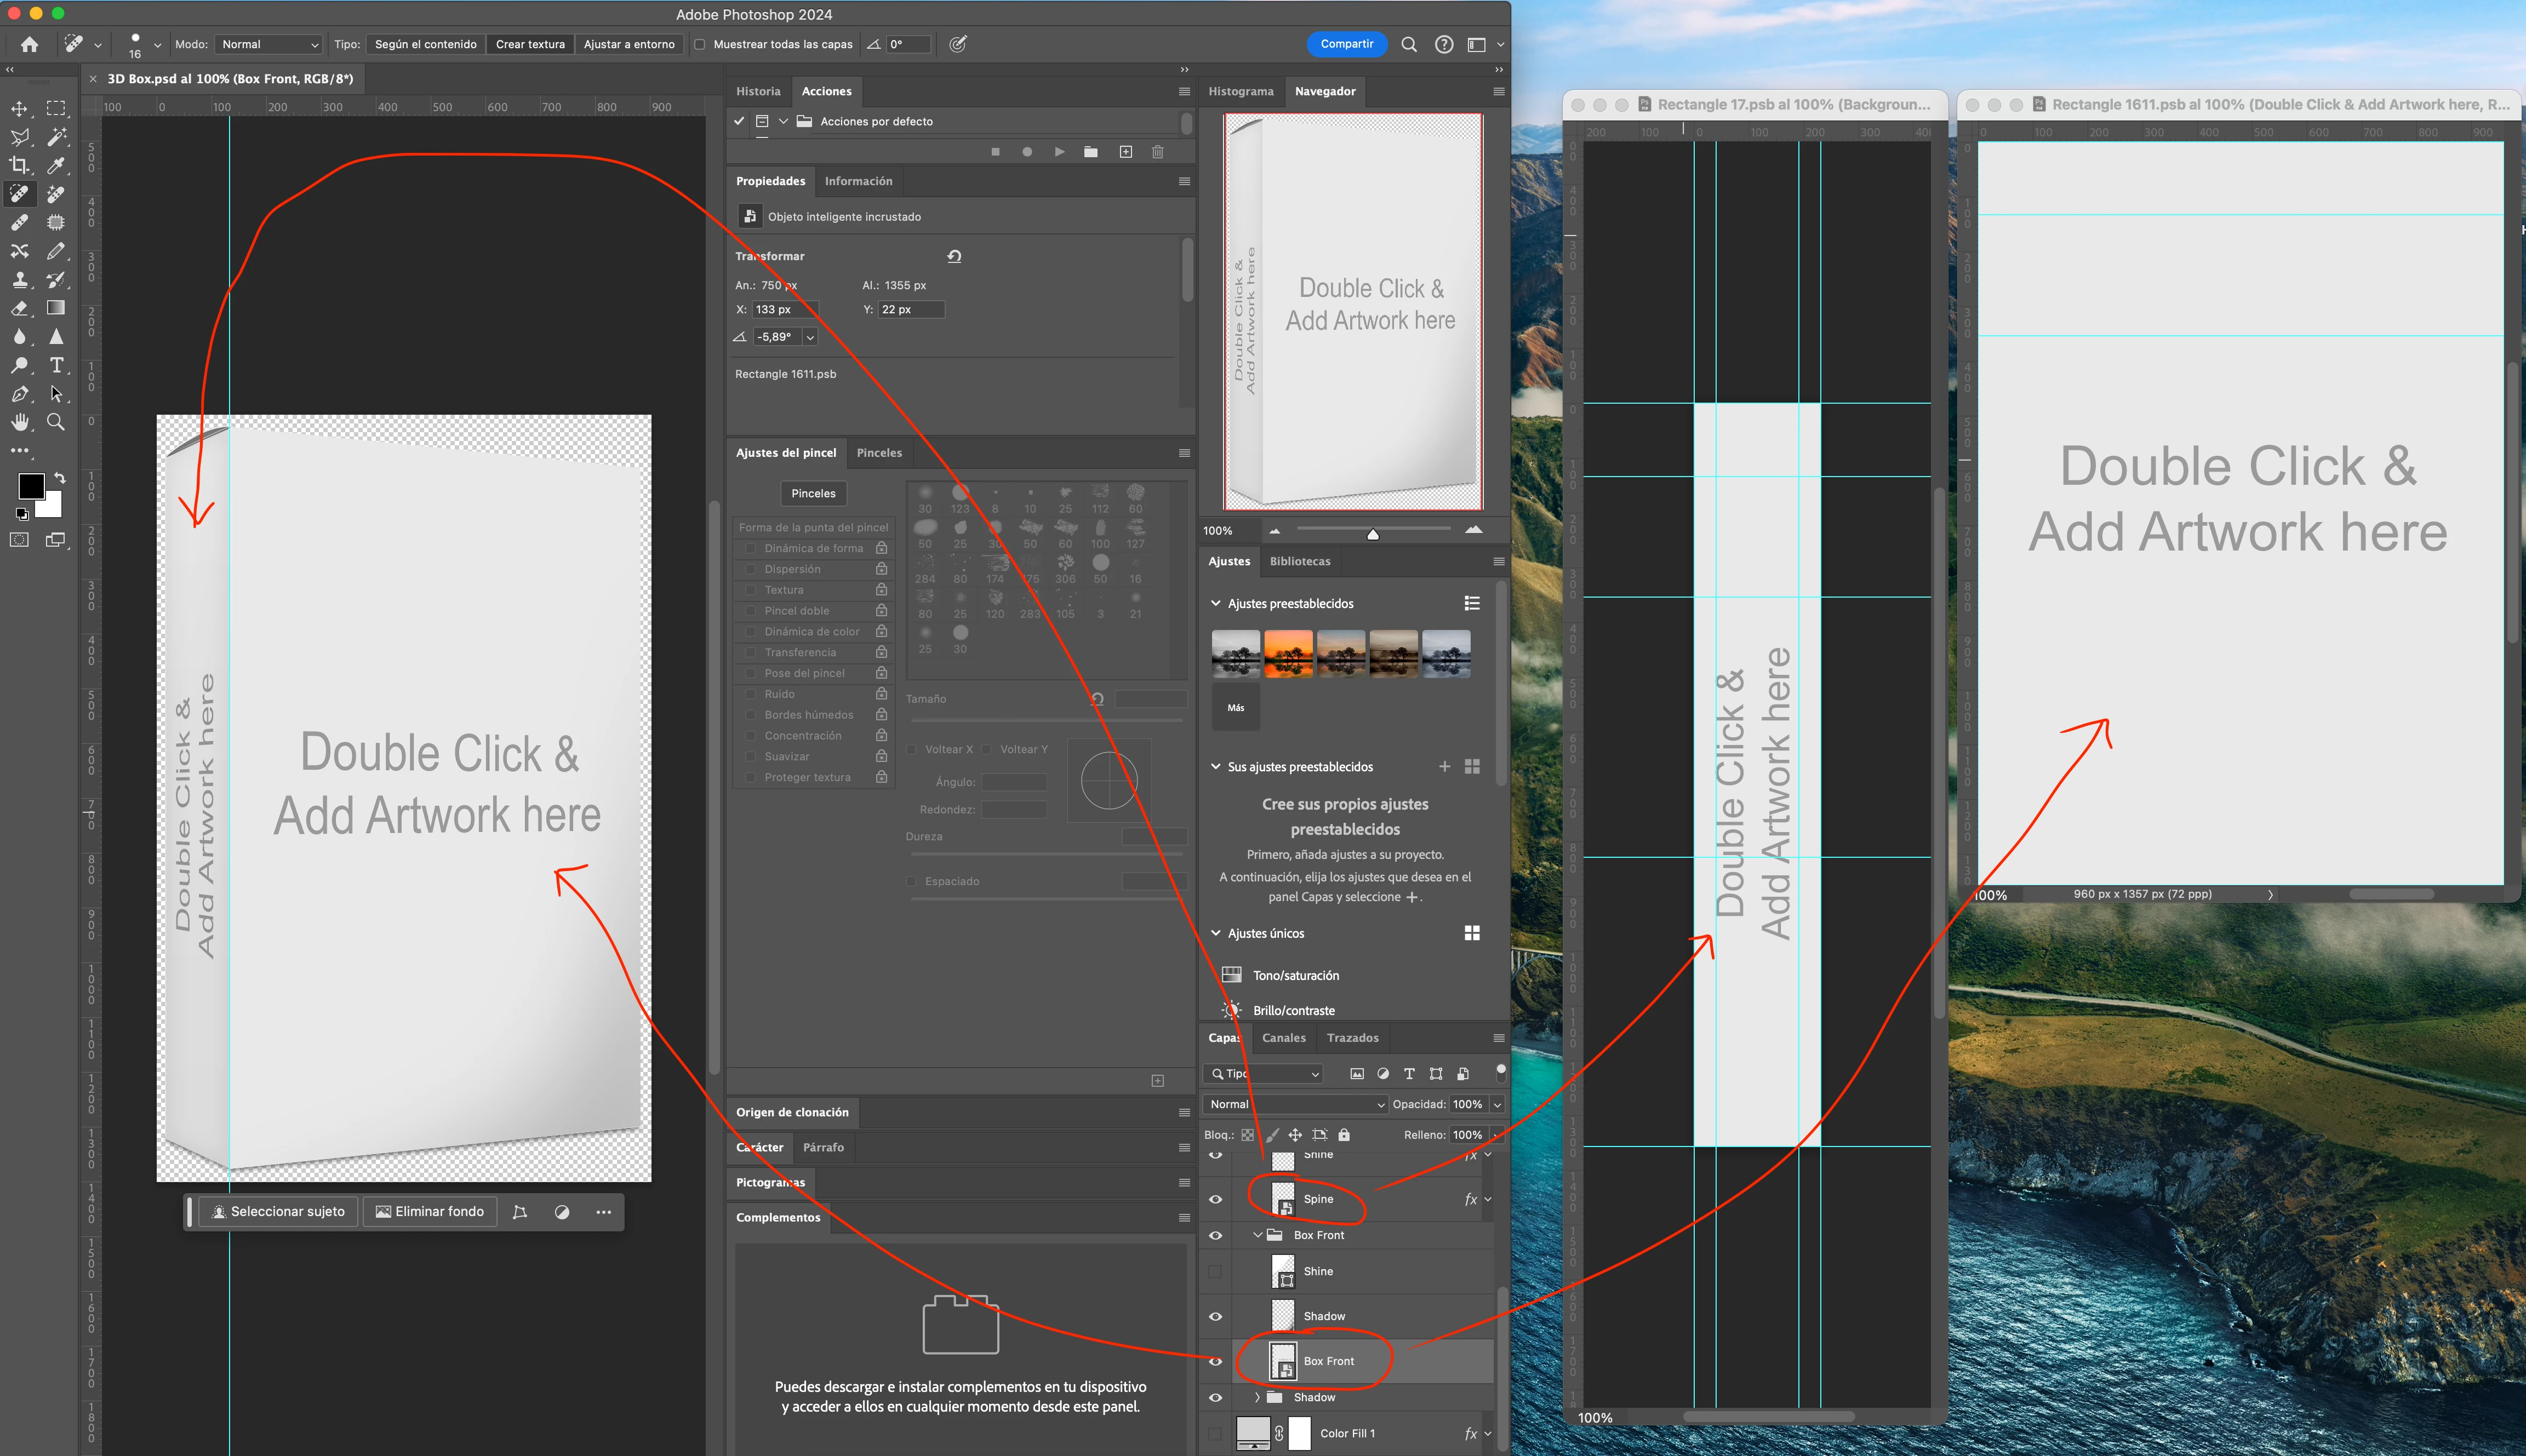The image size is (2526, 1456).
Task: Click the Tono/saturación adjustment icon
Action: 1231,975
